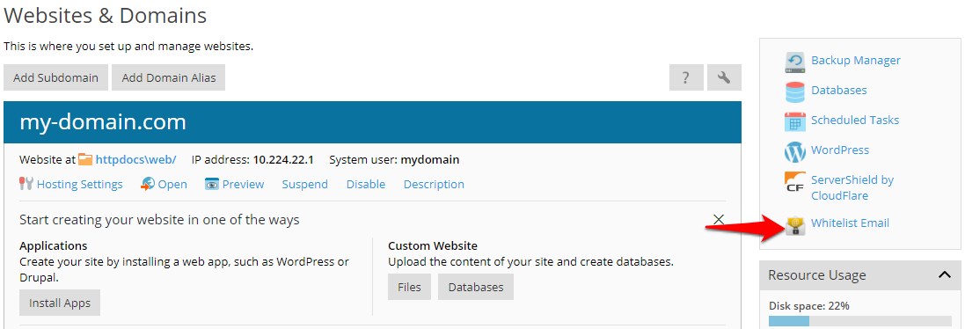The width and height of the screenshot is (965, 329).
Task: Click the Files button under Custom Website
Action: (x=409, y=287)
